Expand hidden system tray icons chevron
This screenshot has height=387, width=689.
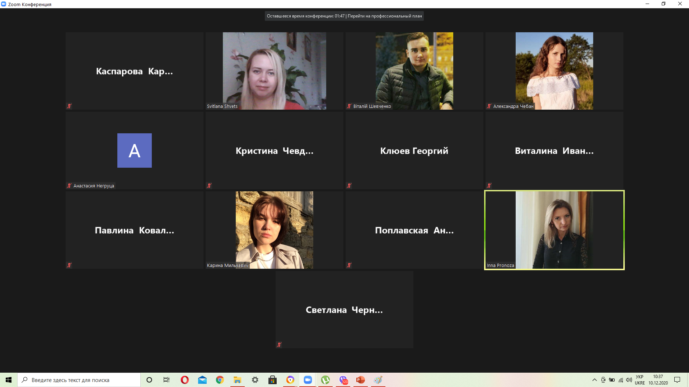[x=594, y=380]
